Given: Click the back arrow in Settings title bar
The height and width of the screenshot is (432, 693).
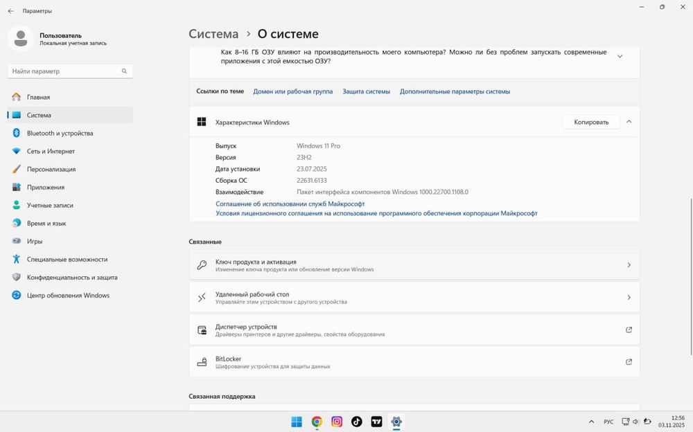Looking at the screenshot, I should [10, 11].
